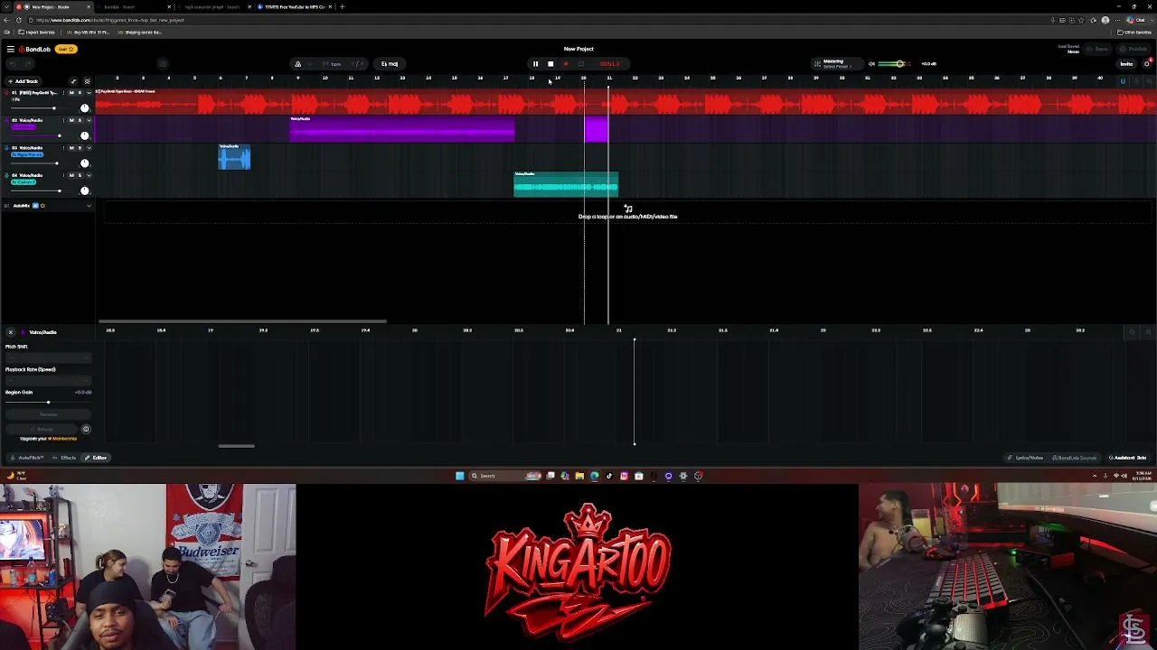Select the teal audio clip on track 04
This screenshot has height=650, width=1157.
click(x=566, y=184)
